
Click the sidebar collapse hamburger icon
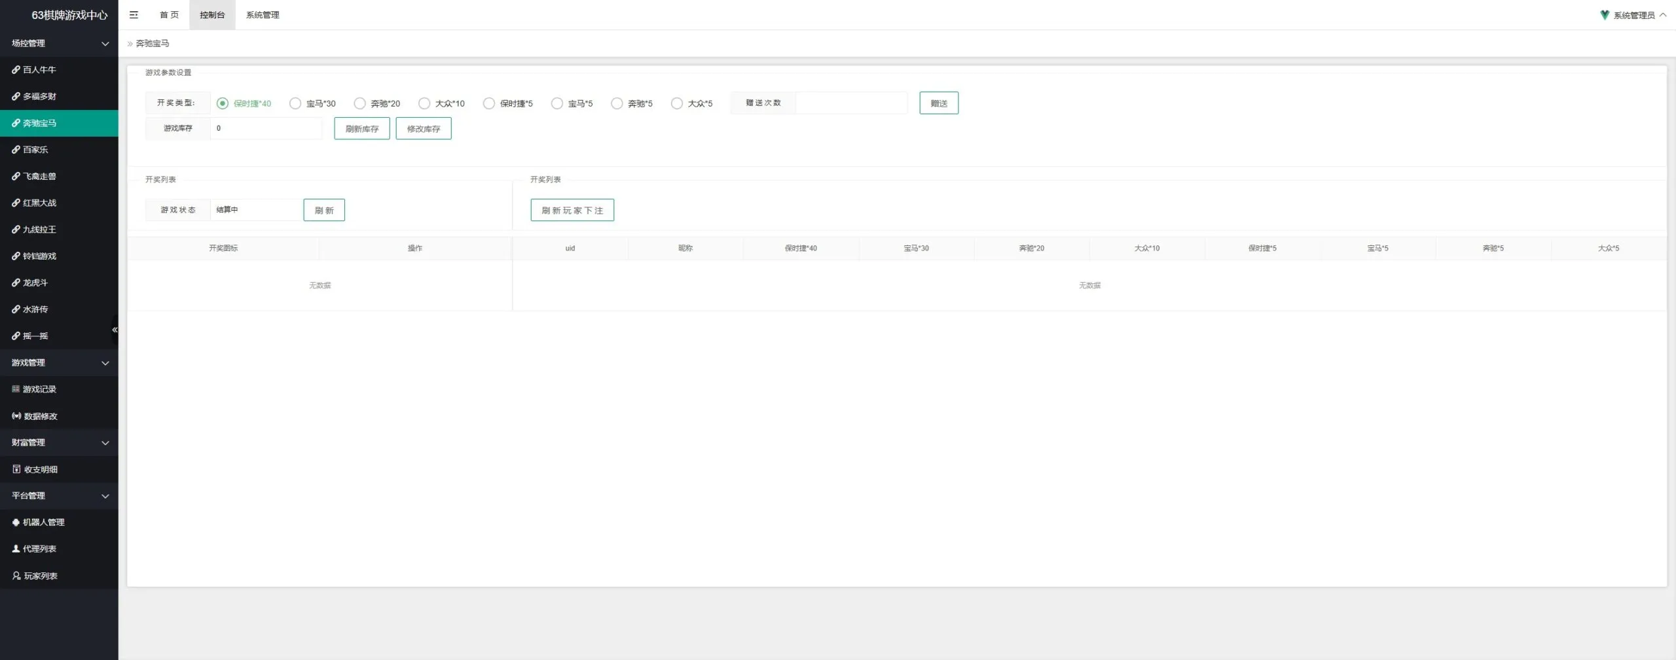[134, 14]
